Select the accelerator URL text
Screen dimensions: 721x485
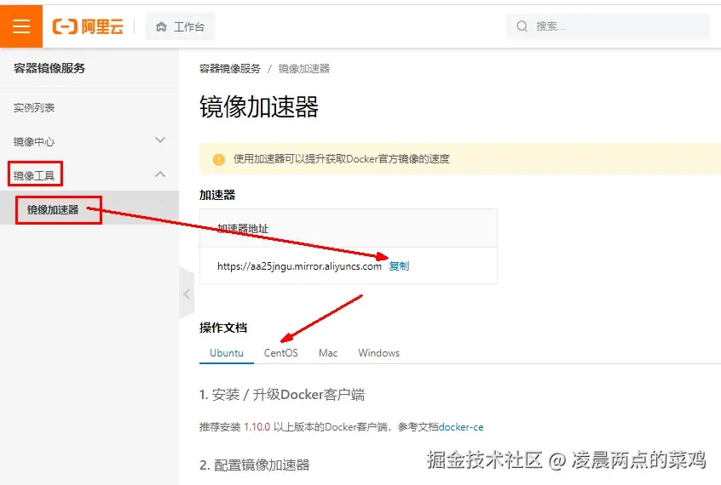[299, 266]
